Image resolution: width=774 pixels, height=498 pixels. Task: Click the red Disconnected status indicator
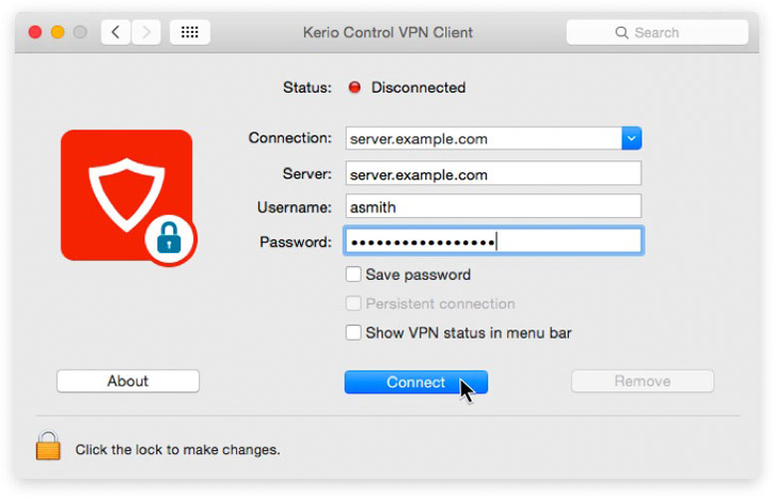point(354,88)
